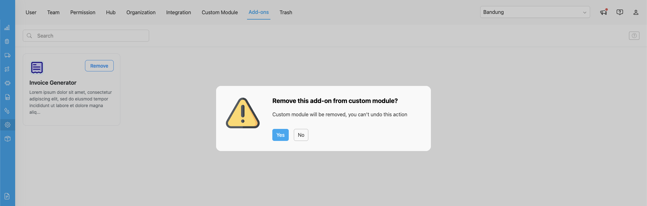
Task: Click the Invoice Generator add-on icon
Action: click(37, 67)
